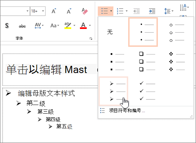Viewport: 196px width, 143px height.
Task: Click the 第五级 text line
Action: point(64,126)
